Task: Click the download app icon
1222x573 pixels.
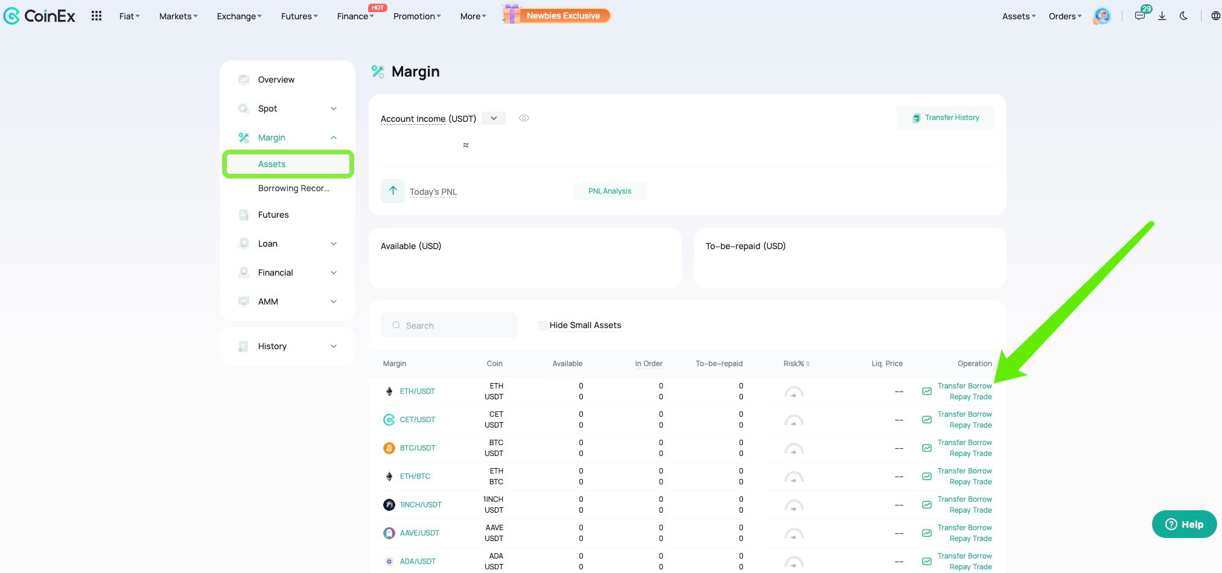Action: 1162,16
